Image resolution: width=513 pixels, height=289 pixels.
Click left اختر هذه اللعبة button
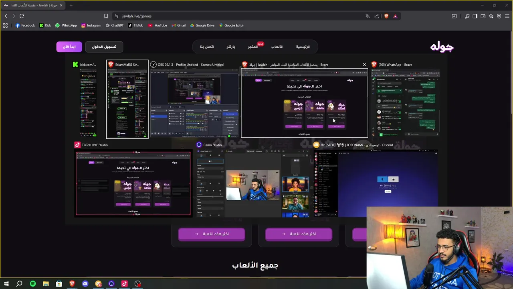tap(212, 234)
